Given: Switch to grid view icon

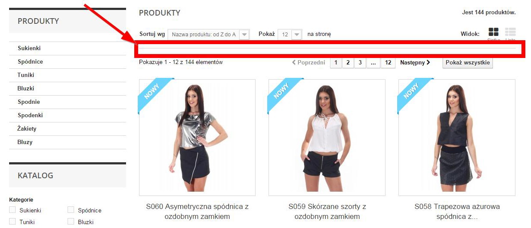Looking at the screenshot, I should point(493,32).
